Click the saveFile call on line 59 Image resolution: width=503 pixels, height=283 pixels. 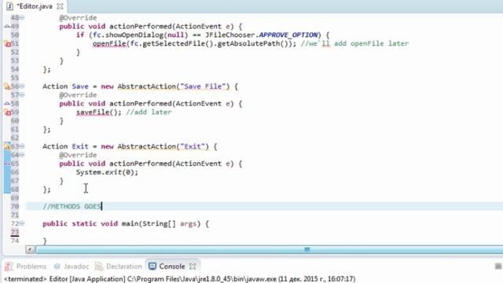click(x=93, y=112)
